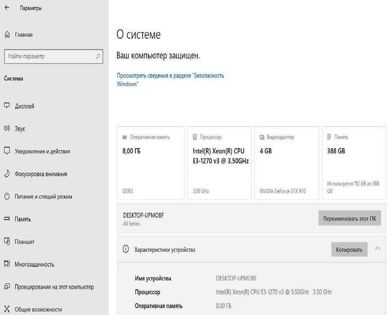The width and height of the screenshot is (390, 315).
Task: Click the 8,00 ГБ value in characteristics
Action: pos(224,306)
